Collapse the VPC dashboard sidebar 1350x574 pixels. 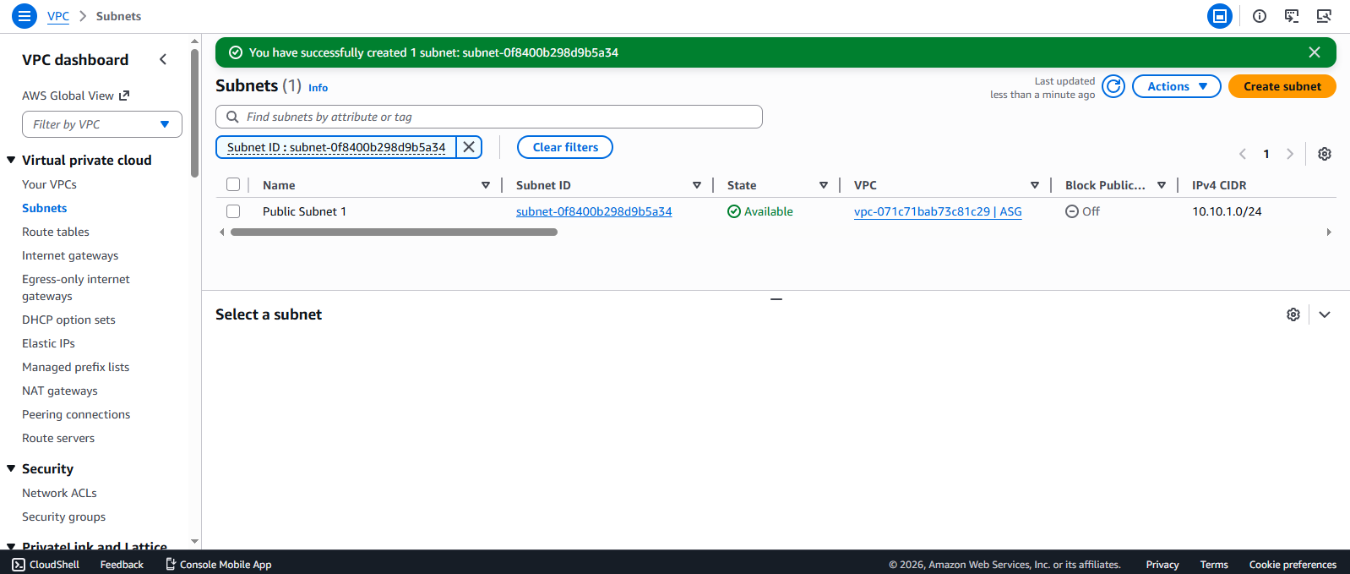click(163, 59)
